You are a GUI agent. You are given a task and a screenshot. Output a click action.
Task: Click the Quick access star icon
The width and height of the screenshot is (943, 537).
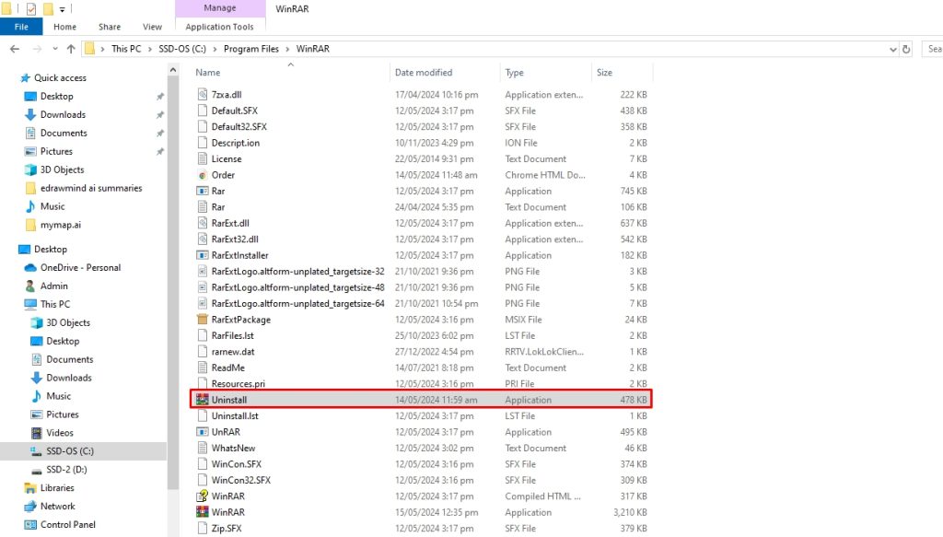coord(25,77)
